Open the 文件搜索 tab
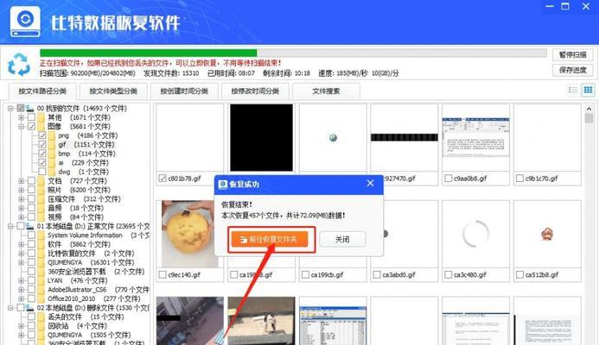599x345 pixels. (x=326, y=91)
